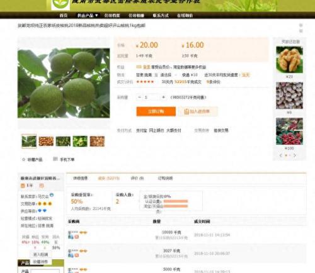
Task: Click the orange order now button
Action: pos(156,111)
